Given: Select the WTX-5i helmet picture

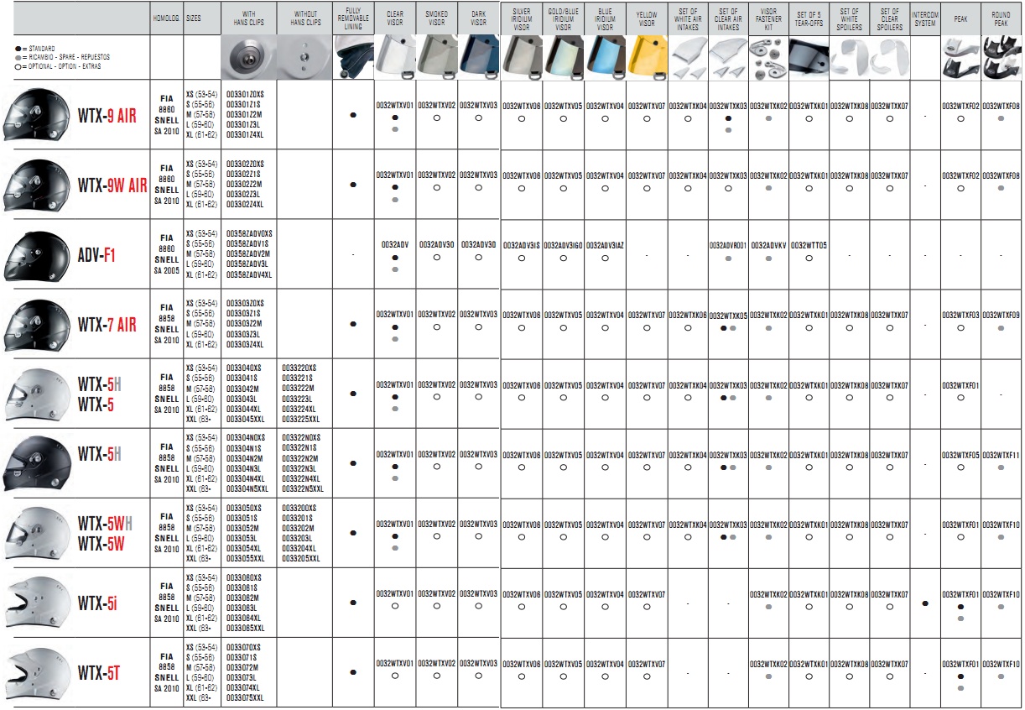Looking at the screenshot, I should (39, 603).
